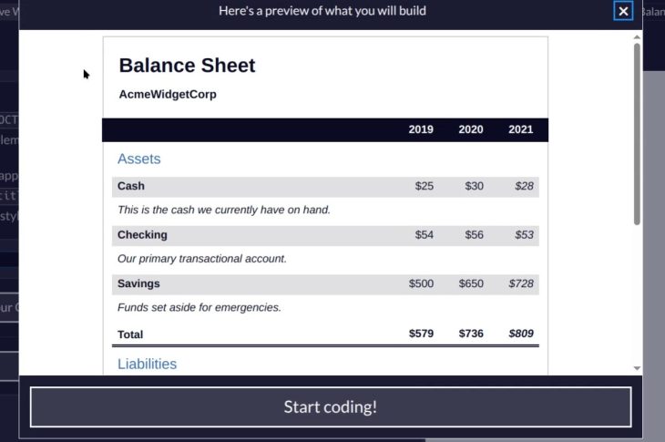This screenshot has width=665, height=442.
Task: Click the scroll-up arrow of the preview
Action: click(637, 36)
